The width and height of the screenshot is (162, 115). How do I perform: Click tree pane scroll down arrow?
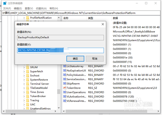pos(59,108)
